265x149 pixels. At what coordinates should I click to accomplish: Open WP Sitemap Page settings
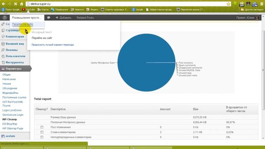13,129
